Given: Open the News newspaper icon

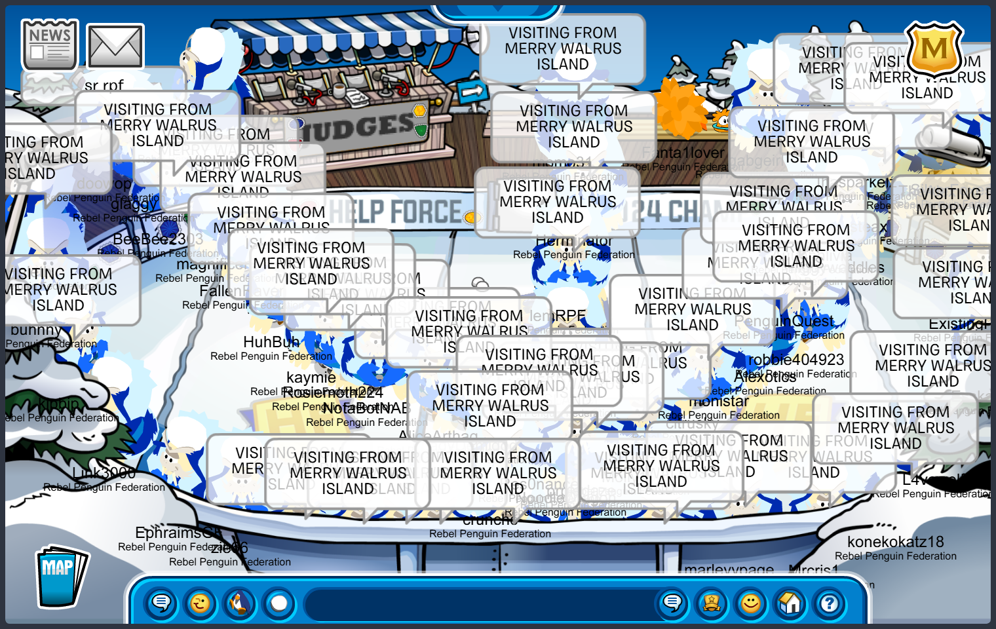Looking at the screenshot, I should 50,45.
